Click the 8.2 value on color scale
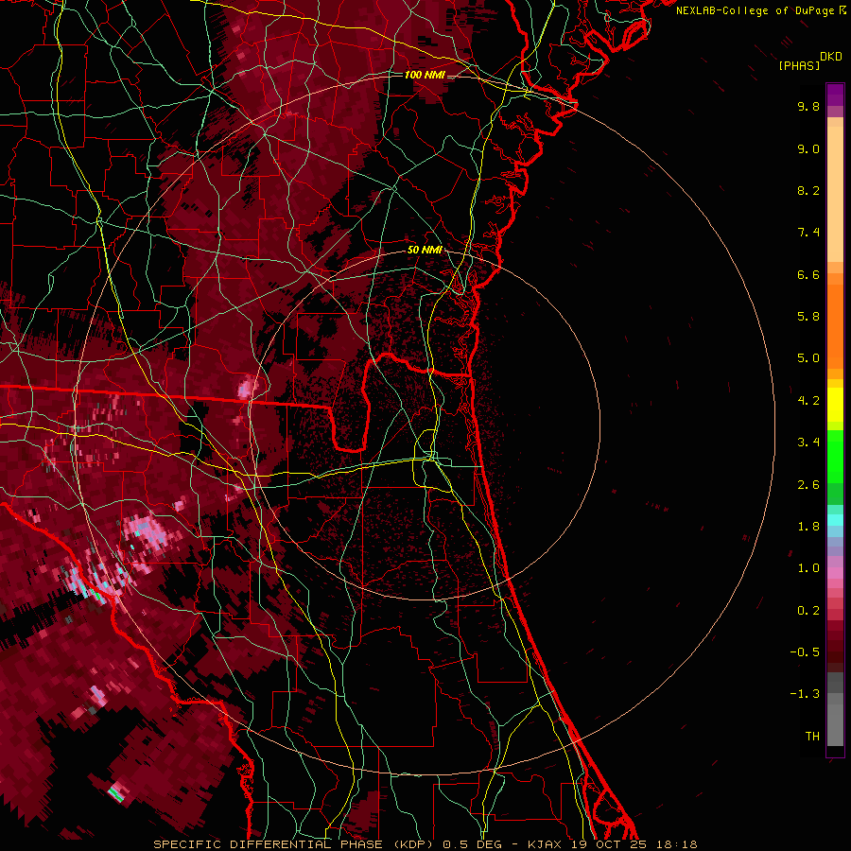Image resolution: width=851 pixels, height=851 pixels. [x=808, y=190]
